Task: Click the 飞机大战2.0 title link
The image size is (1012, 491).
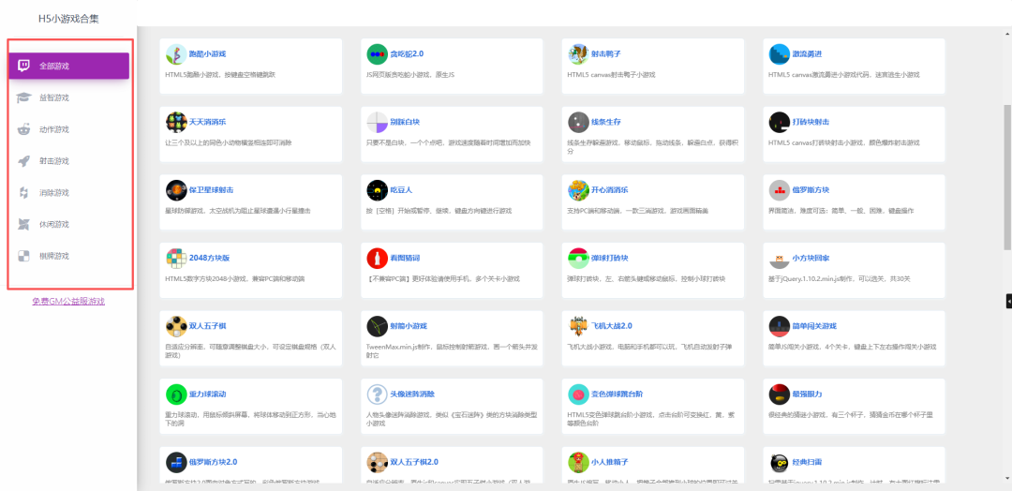Action: (613, 326)
